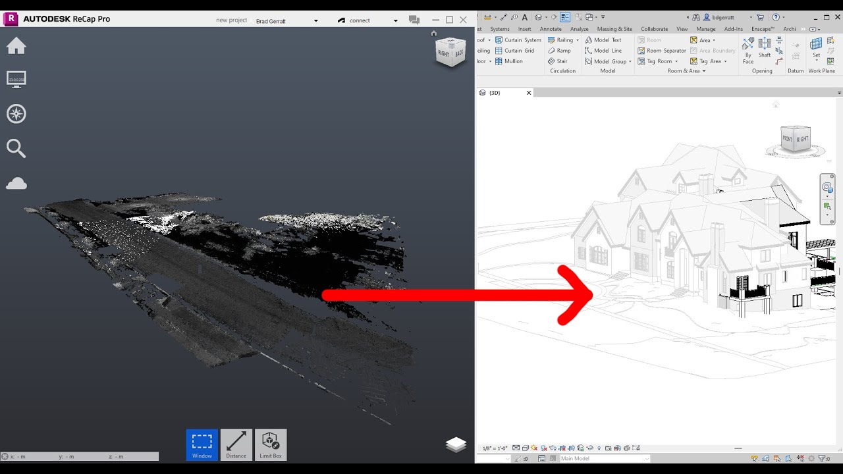The width and height of the screenshot is (843, 474).
Task: Select the {3D} view tab
Action: point(504,93)
